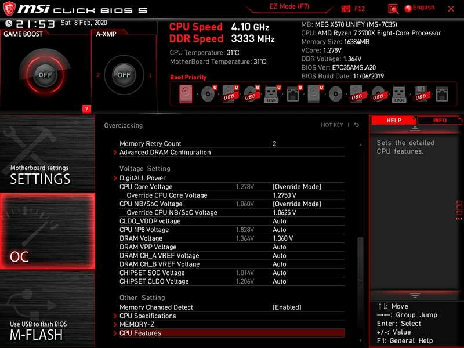Viewport: 464px width, 348px height.
Task: Click the F12 screenshot label
Action: 360,9
